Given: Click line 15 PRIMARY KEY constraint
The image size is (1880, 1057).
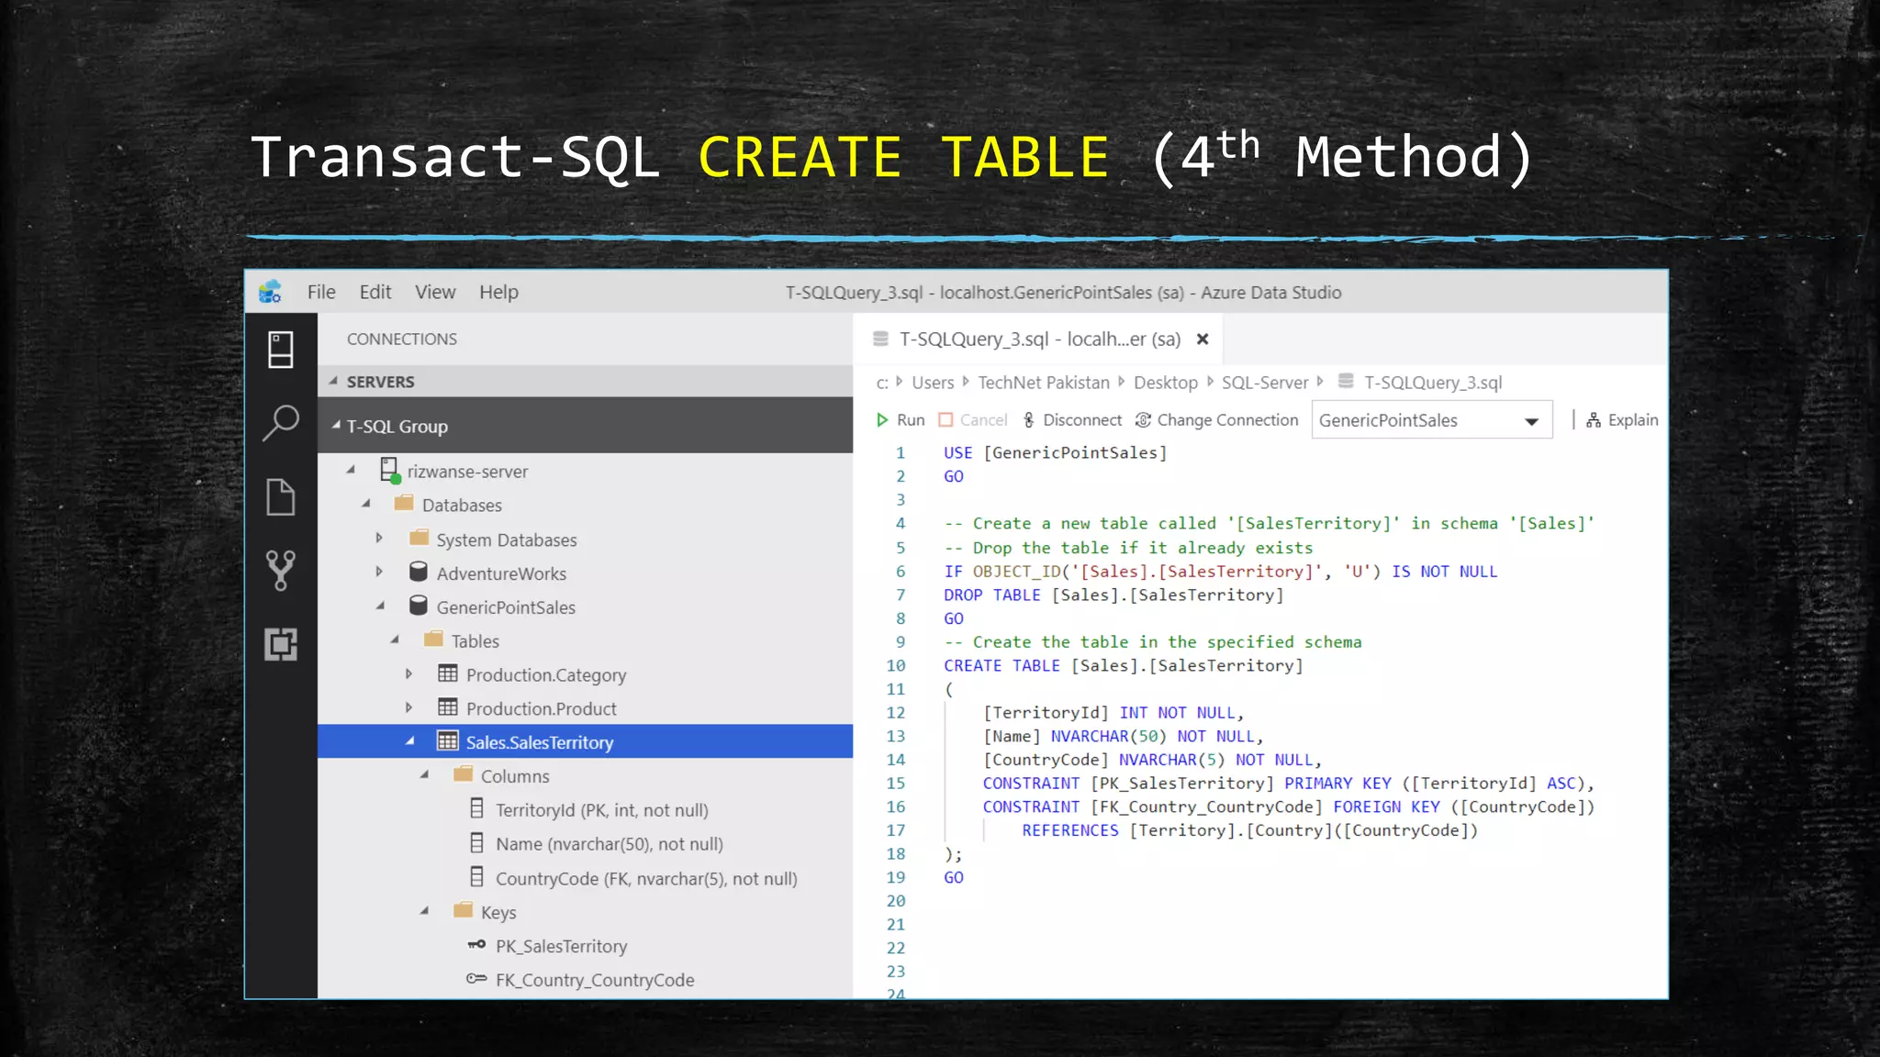Looking at the screenshot, I should point(1289,784).
